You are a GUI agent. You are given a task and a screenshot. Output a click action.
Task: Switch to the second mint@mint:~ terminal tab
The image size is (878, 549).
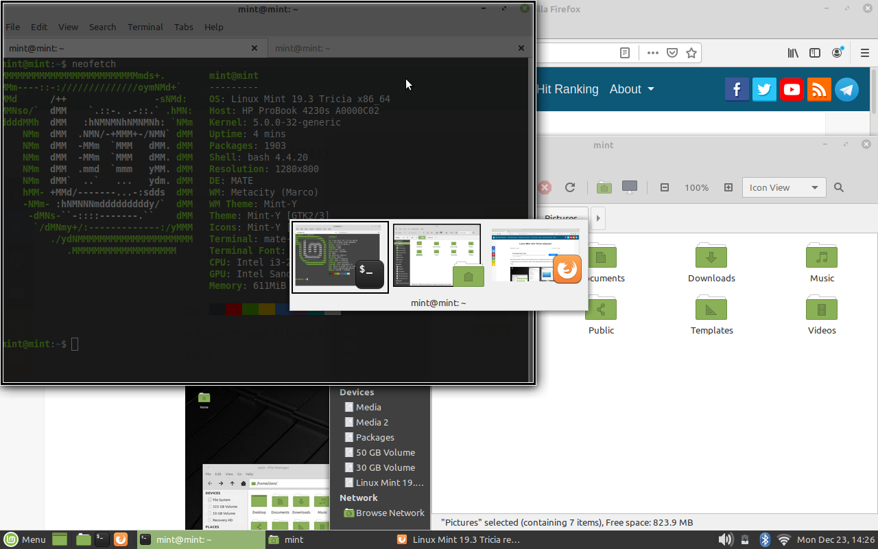point(398,48)
